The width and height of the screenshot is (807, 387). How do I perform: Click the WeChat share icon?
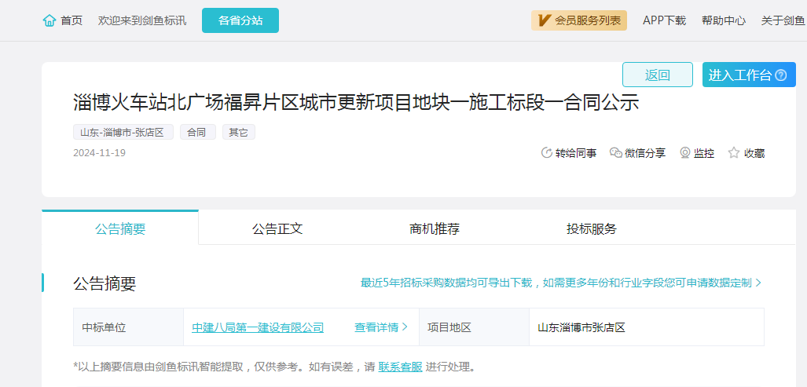point(615,153)
